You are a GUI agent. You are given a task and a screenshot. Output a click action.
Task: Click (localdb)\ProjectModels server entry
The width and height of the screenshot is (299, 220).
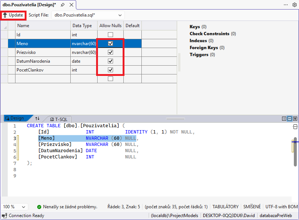click(x=175, y=216)
